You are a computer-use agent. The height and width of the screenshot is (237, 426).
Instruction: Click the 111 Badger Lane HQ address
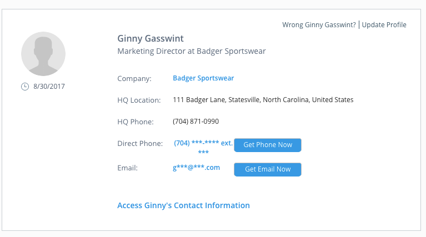pos(263,100)
